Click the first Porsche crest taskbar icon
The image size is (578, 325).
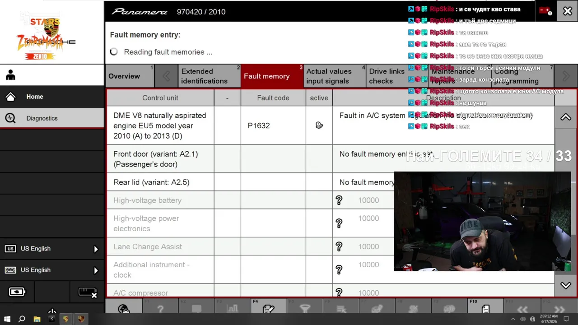click(x=66, y=319)
